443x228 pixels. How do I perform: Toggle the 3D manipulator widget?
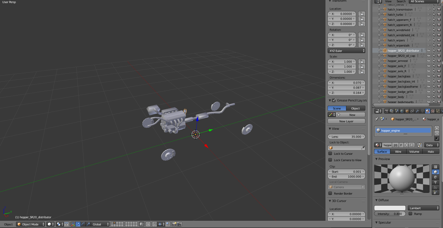pyautogui.click(x=73, y=224)
